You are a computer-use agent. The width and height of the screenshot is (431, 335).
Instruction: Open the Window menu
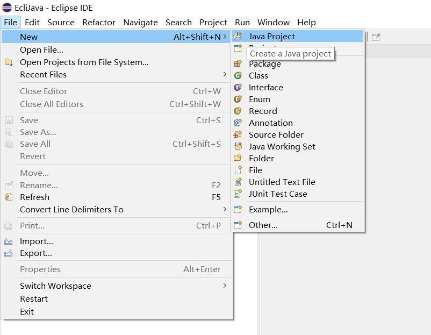tap(273, 22)
